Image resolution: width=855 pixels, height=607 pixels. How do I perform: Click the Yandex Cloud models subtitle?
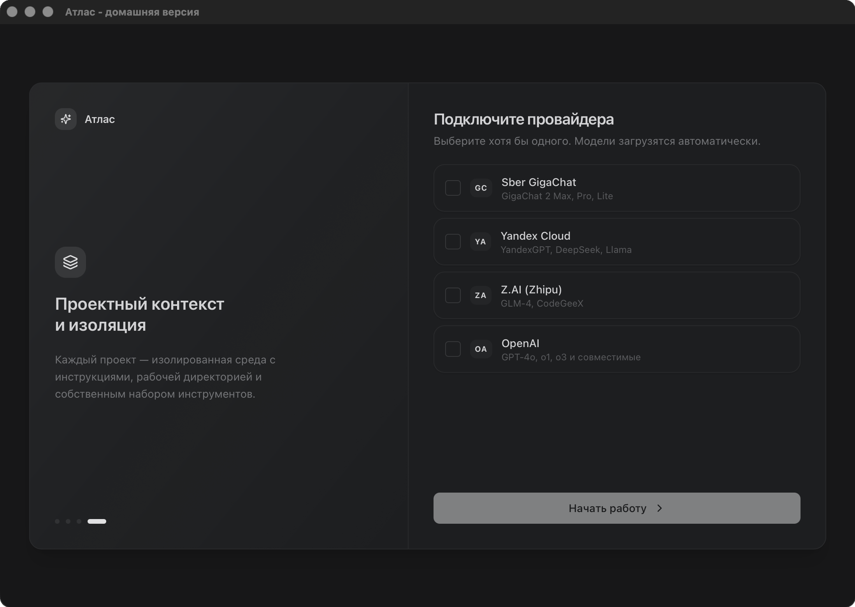(x=566, y=250)
